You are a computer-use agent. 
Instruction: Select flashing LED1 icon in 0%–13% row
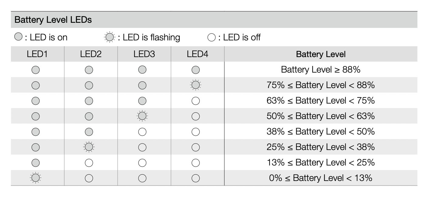(x=36, y=178)
